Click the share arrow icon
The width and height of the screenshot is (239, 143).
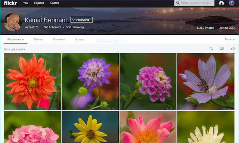pos(232,49)
